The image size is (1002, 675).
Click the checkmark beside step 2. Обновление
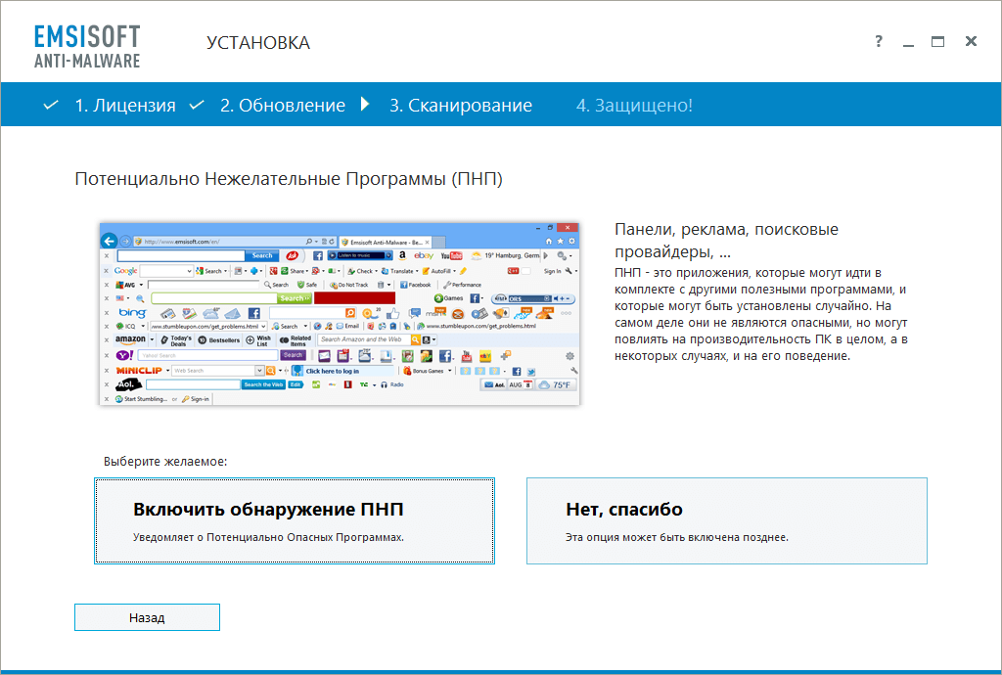[196, 105]
